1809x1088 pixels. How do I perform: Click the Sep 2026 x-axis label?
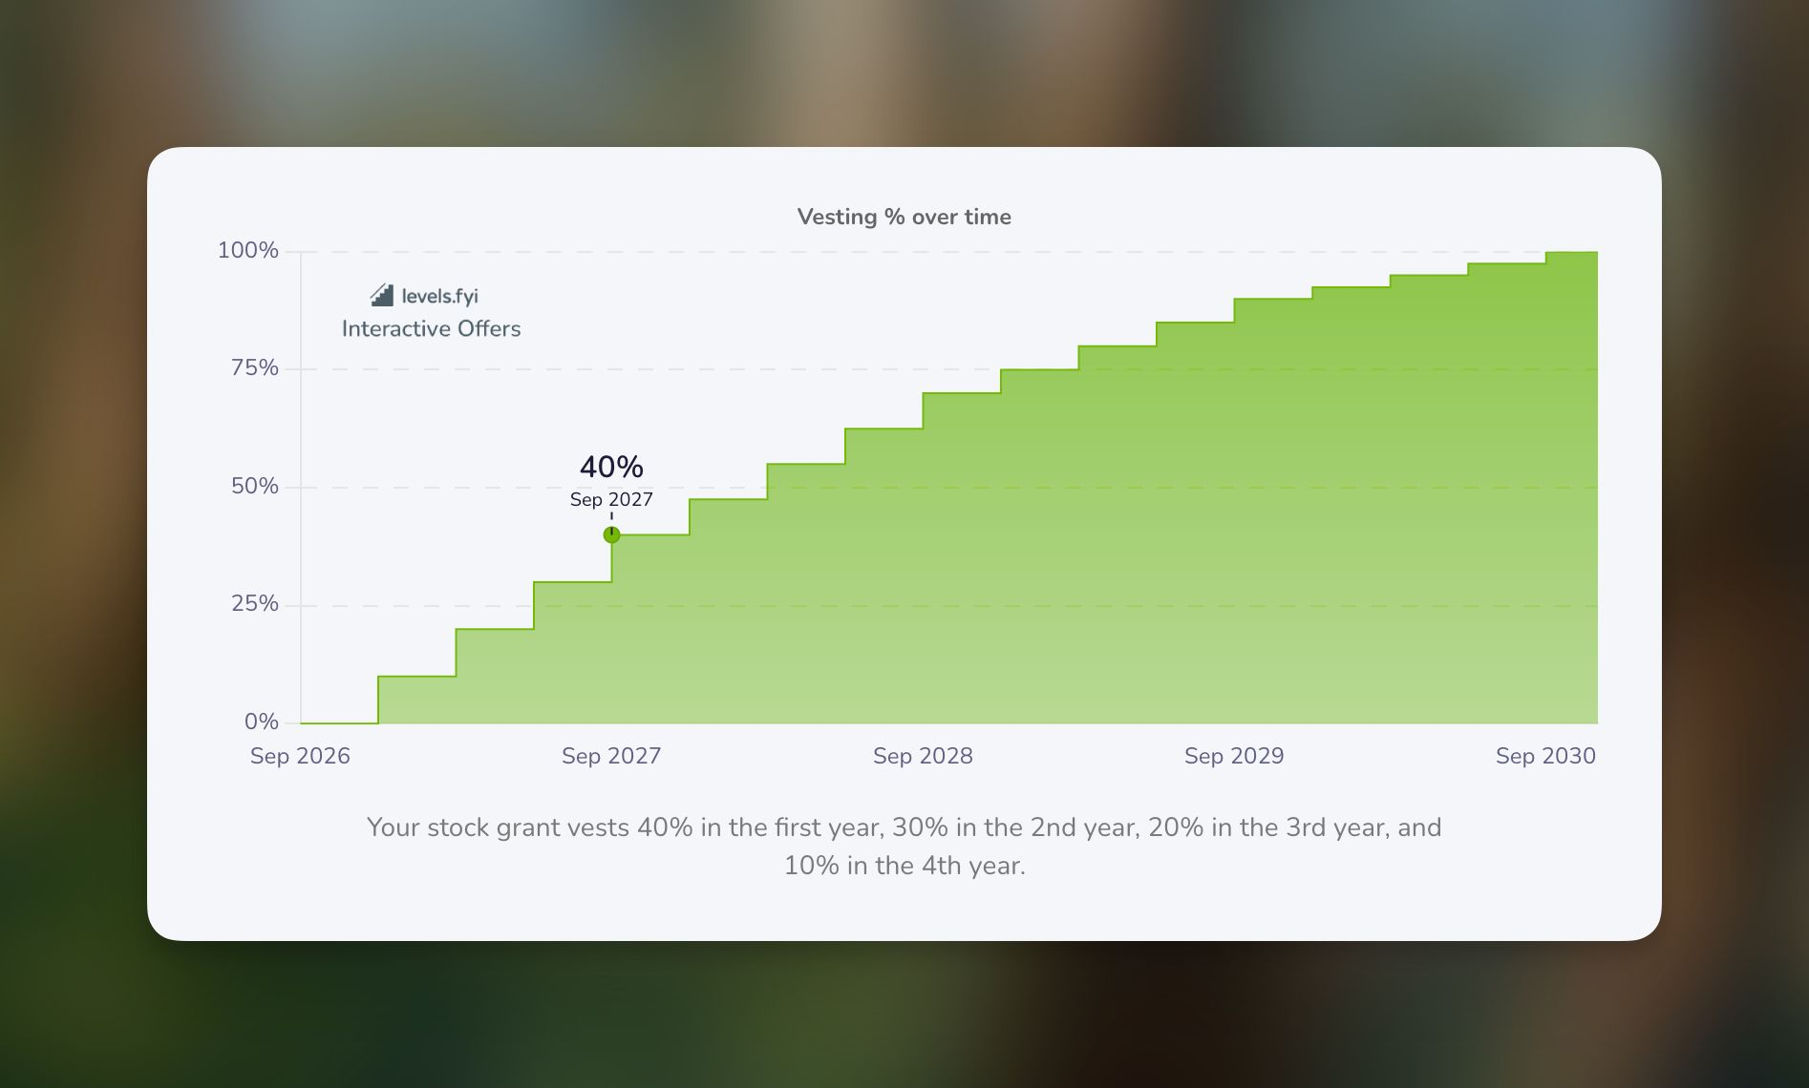[x=300, y=756]
